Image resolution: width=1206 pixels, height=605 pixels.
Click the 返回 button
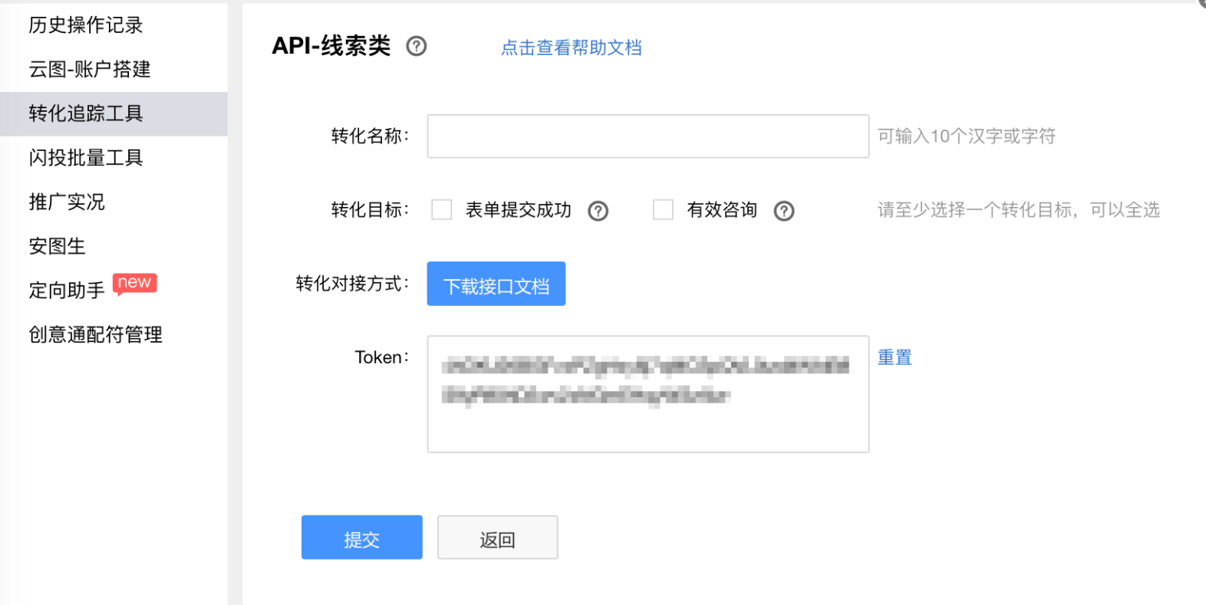[497, 538]
